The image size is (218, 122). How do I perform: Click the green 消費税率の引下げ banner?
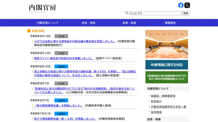tap(167, 77)
